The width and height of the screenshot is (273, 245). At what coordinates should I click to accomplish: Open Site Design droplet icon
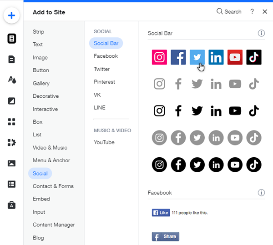coord(12,80)
